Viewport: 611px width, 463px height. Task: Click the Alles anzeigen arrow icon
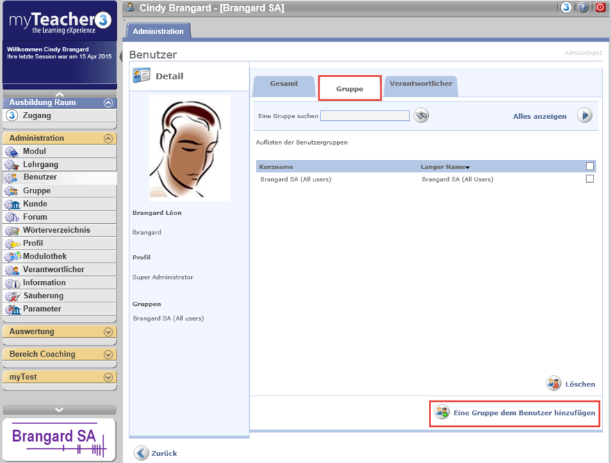pyautogui.click(x=584, y=116)
